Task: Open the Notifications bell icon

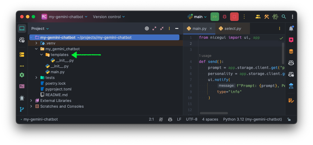Action: click(x=291, y=28)
